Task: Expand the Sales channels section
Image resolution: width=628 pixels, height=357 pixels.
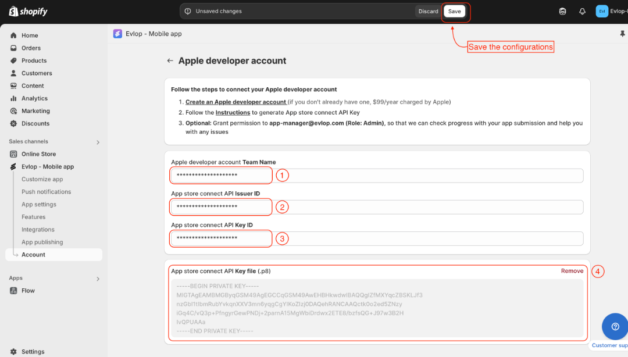Action: pyautogui.click(x=98, y=142)
